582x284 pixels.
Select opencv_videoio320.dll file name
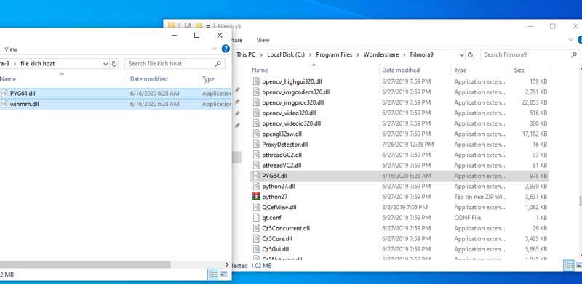click(x=292, y=123)
